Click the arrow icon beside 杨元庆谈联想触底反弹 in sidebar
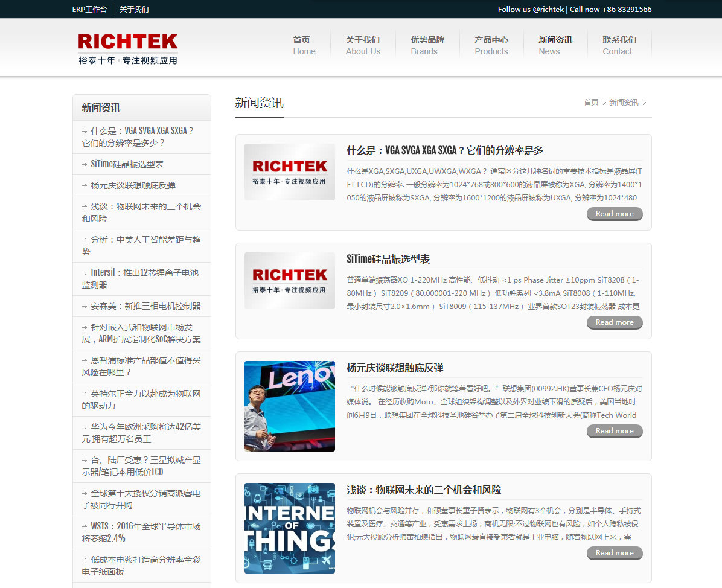Image resolution: width=722 pixels, height=588 pixels. pyautogui.click(x=85, y=185)
